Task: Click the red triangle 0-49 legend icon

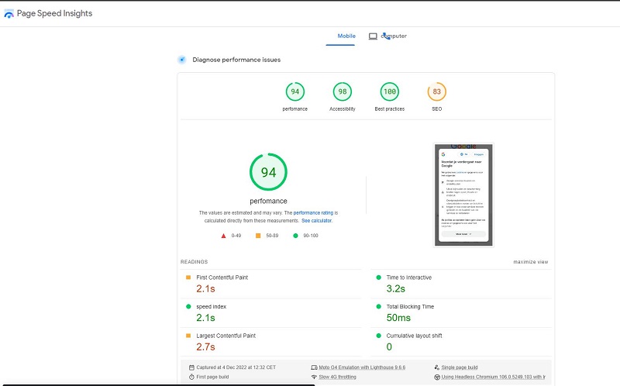Action: 223,236
